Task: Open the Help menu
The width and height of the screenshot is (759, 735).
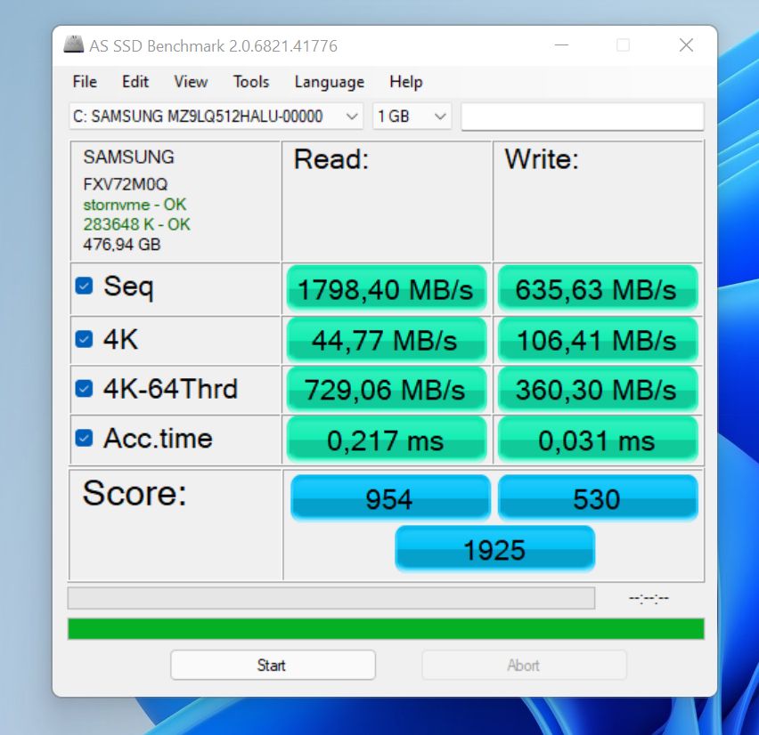Action: click(405, 82)
